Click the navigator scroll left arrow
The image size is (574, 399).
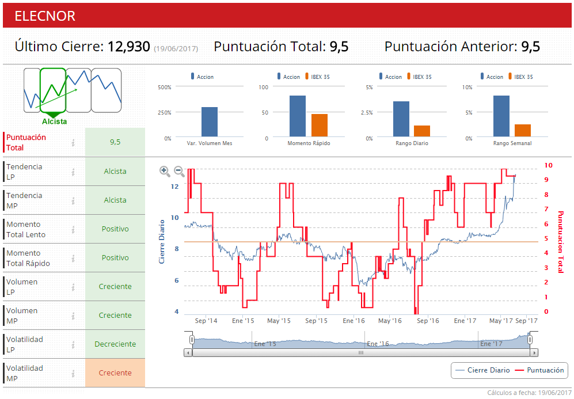pos(188,353)
